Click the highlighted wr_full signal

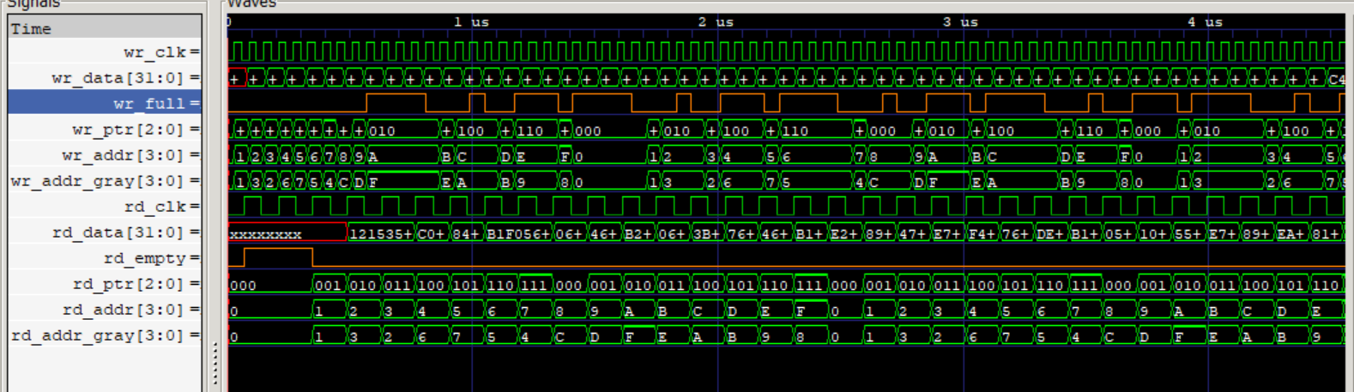click(x=148, y=104)
